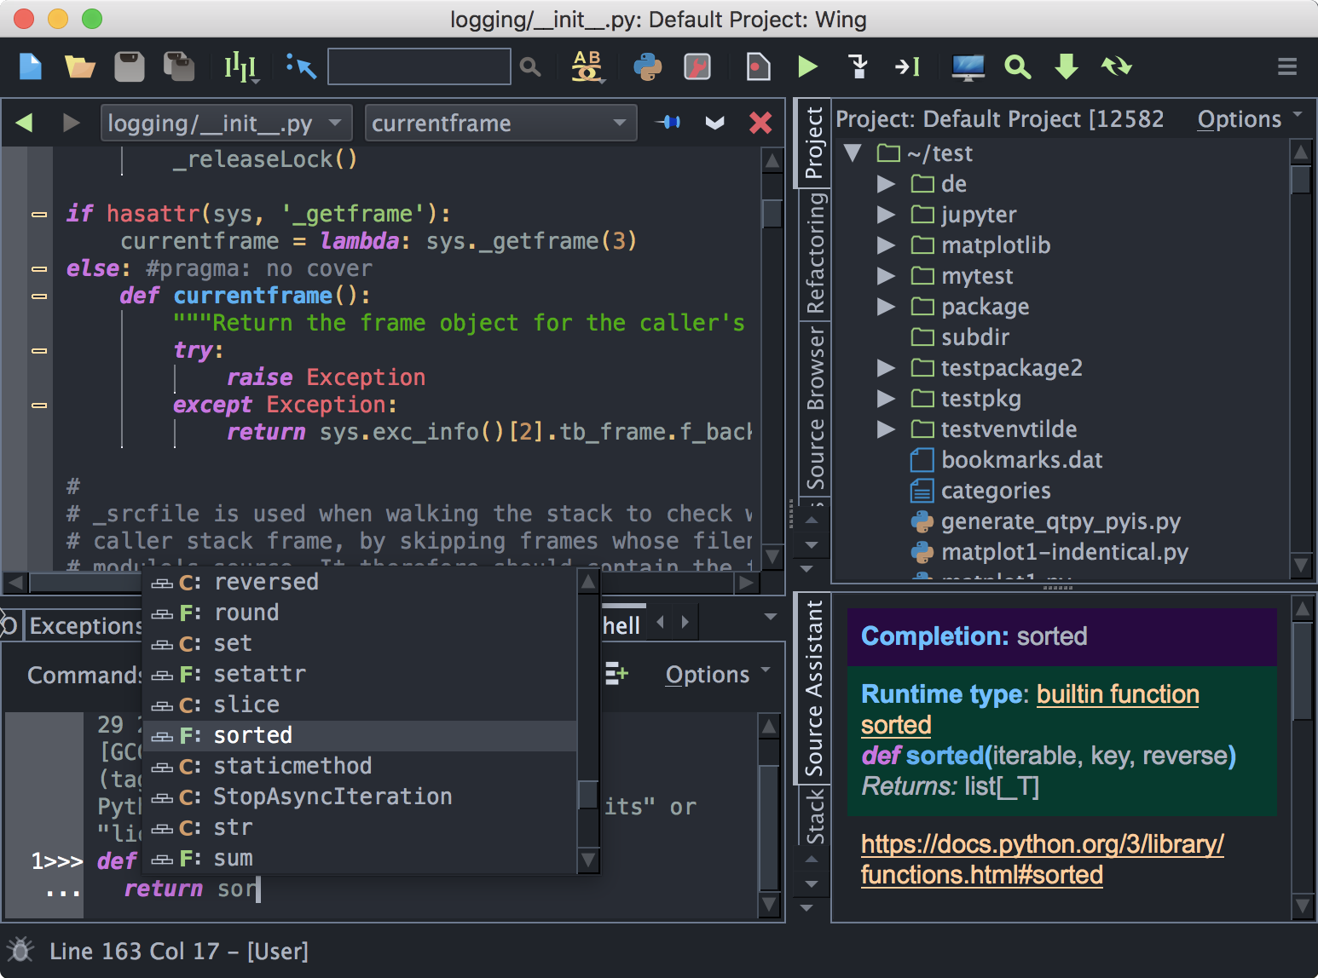The height and width of the screenshot is (978, 1318).
Task: Open the AB search-and-replace icon
Action: pos(587,66)
